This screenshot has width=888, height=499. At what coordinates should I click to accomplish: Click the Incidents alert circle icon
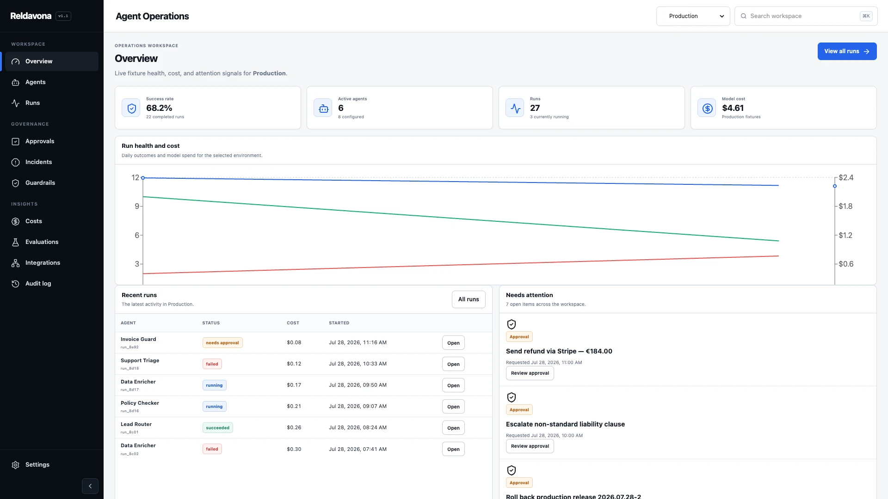(x=15, y=162)
